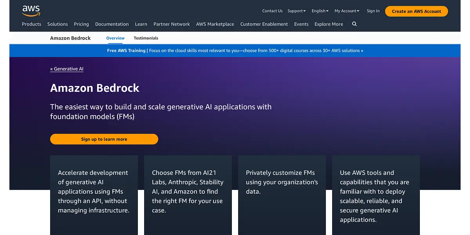Expand the Support dropdown
The image size is (470, 235).
point(296,11)
